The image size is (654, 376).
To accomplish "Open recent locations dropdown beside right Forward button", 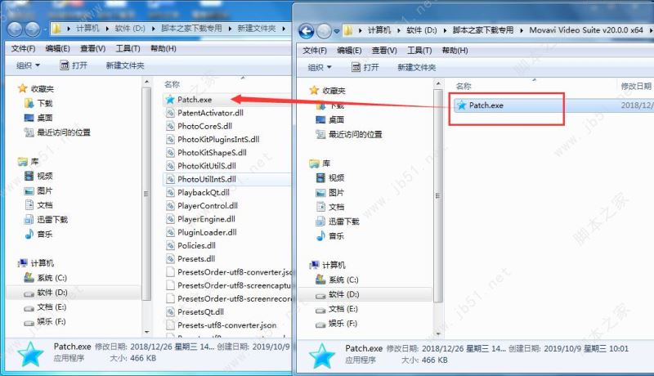I will (337, 31).
